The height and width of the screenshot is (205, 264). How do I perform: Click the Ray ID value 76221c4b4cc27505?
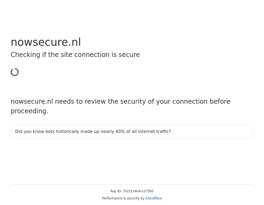tap(138, 191)
